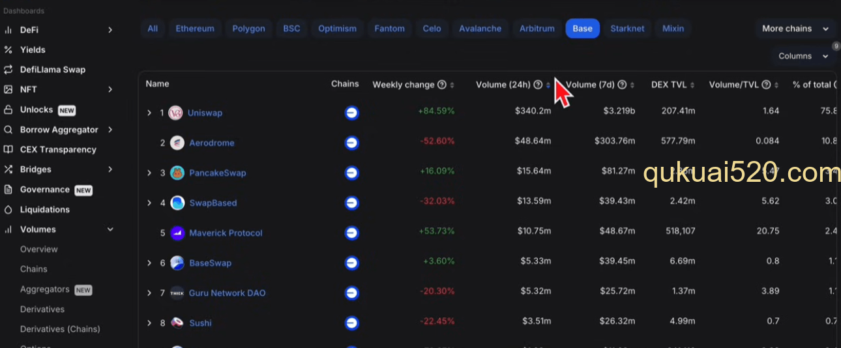Click the Maverick Protocol logo icon

177,233
